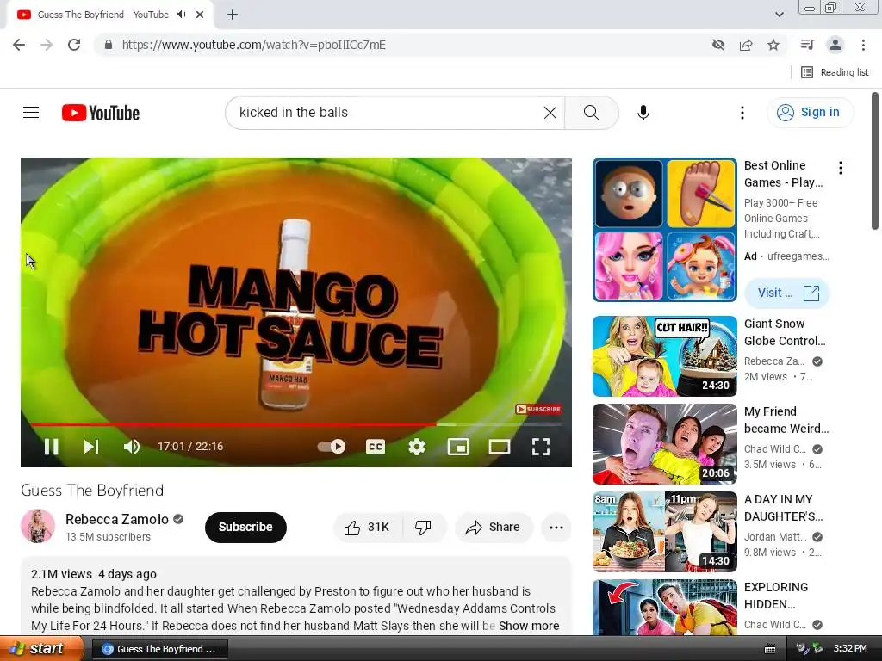Toggle the autoplay switch
Image resolution: width=882 pixels, height=661 pixels.
(332, 447)
